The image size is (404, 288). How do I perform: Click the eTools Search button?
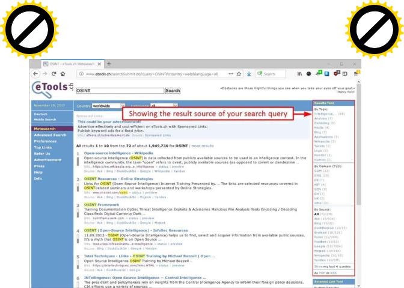173,91
